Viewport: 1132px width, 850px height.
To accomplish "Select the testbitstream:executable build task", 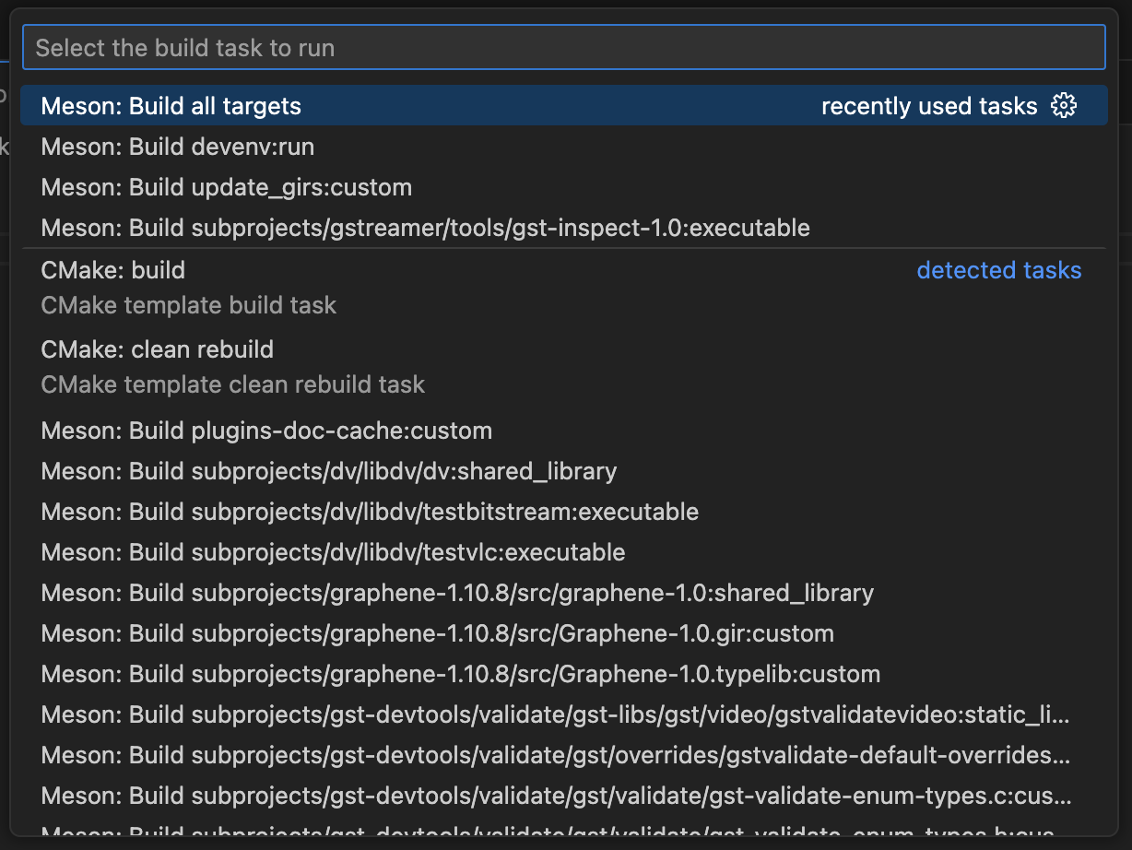I will 370,512.
